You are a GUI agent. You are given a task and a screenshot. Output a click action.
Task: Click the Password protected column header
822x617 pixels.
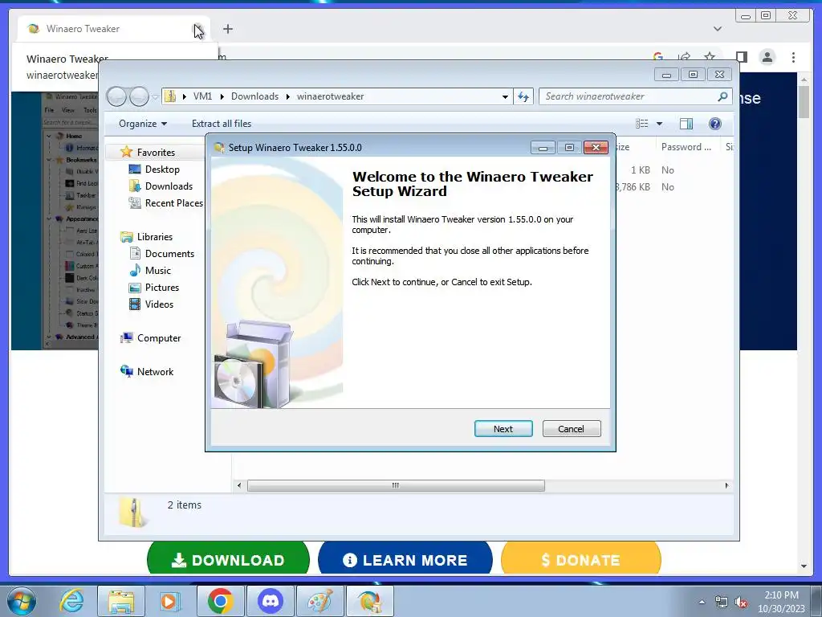(x=686, y=147)
